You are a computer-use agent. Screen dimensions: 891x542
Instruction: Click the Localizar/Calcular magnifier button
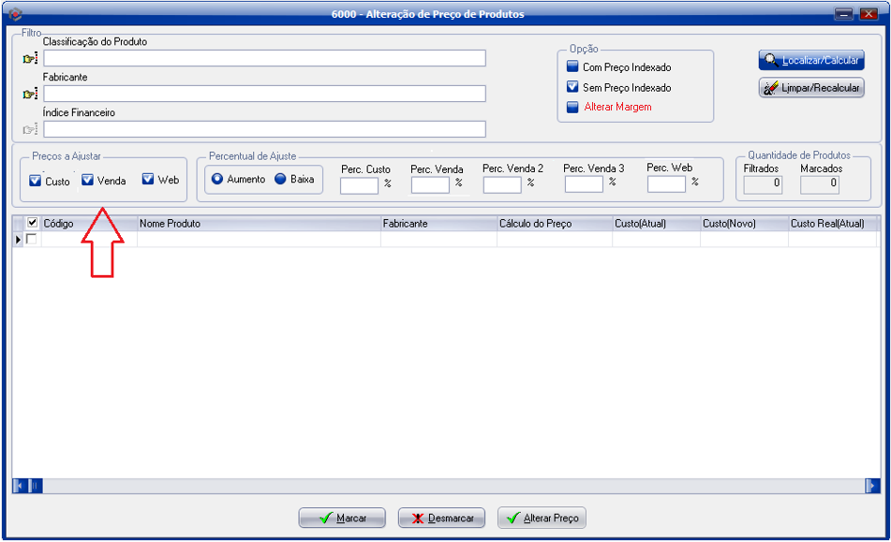tap(810, 60)
